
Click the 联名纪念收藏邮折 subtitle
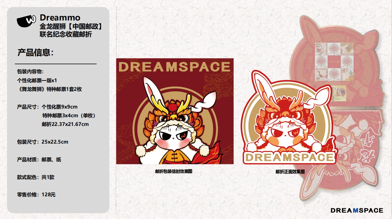[x=66, y=34]
